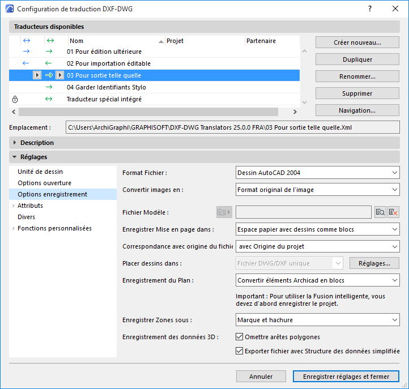Click the Projet column header

click(x=204, y=41)
